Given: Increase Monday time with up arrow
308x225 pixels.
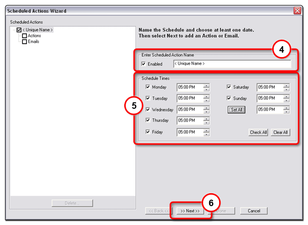Looking at the screenshot, I should tap(206, 85).
